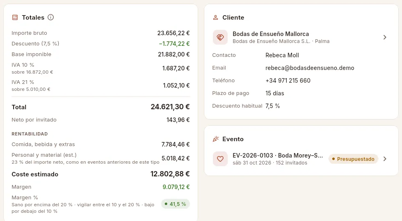This screenshot has height=221, width=402.
Task: Click the RENTABILIDAD section heading
Action: pos(30,134)
